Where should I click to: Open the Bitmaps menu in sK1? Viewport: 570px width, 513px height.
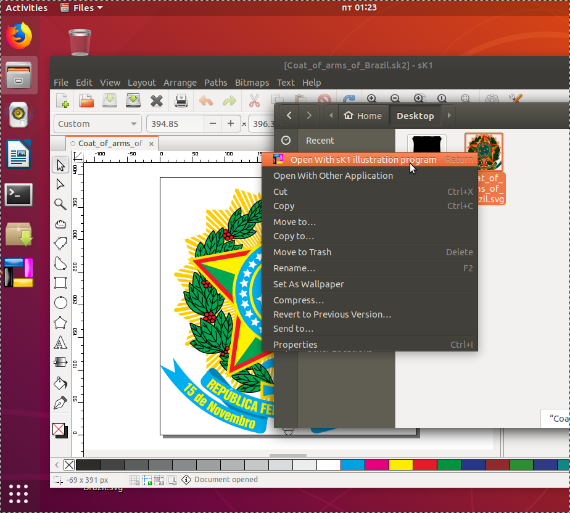(x=252, y=83)
